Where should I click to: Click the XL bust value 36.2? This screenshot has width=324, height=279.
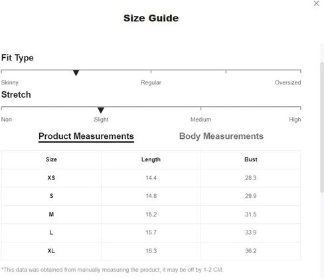251,251
